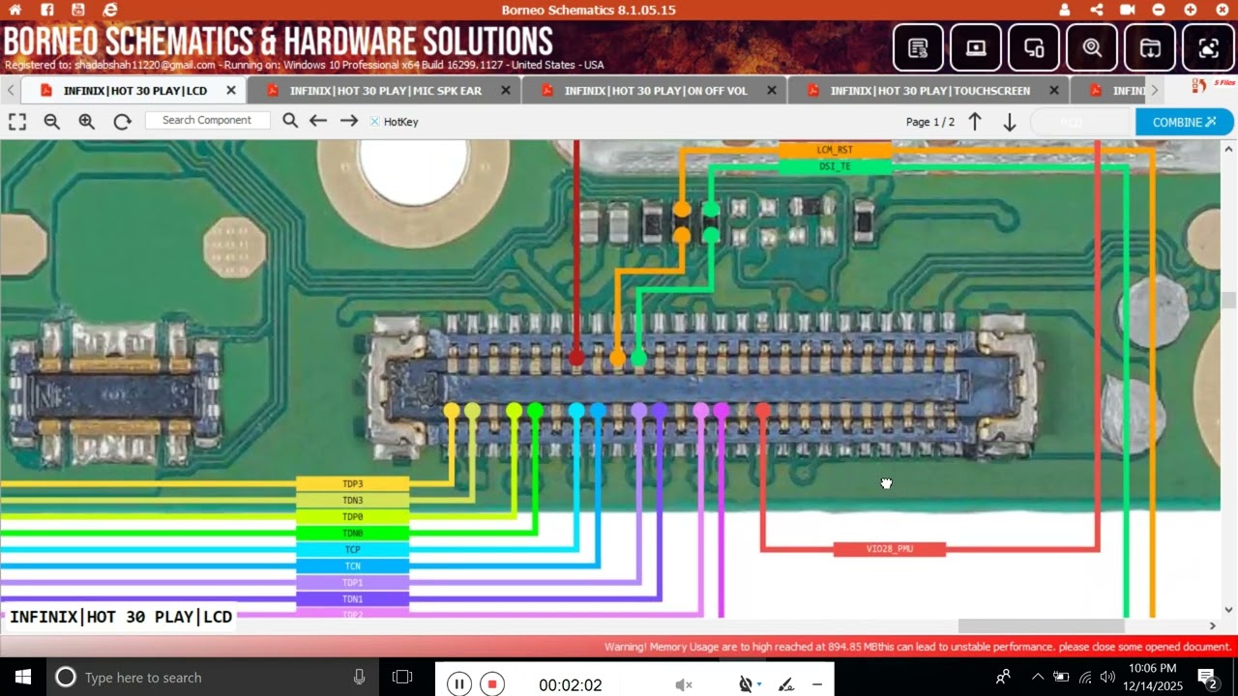Click the TDP3 signal label
The width and height of the screenshot is (1238, 696).
[352, 483]
